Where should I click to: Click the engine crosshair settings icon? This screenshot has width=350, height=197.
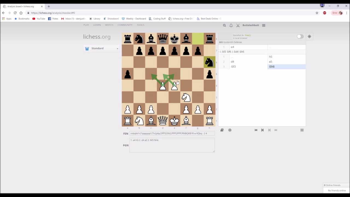(309, 36)
